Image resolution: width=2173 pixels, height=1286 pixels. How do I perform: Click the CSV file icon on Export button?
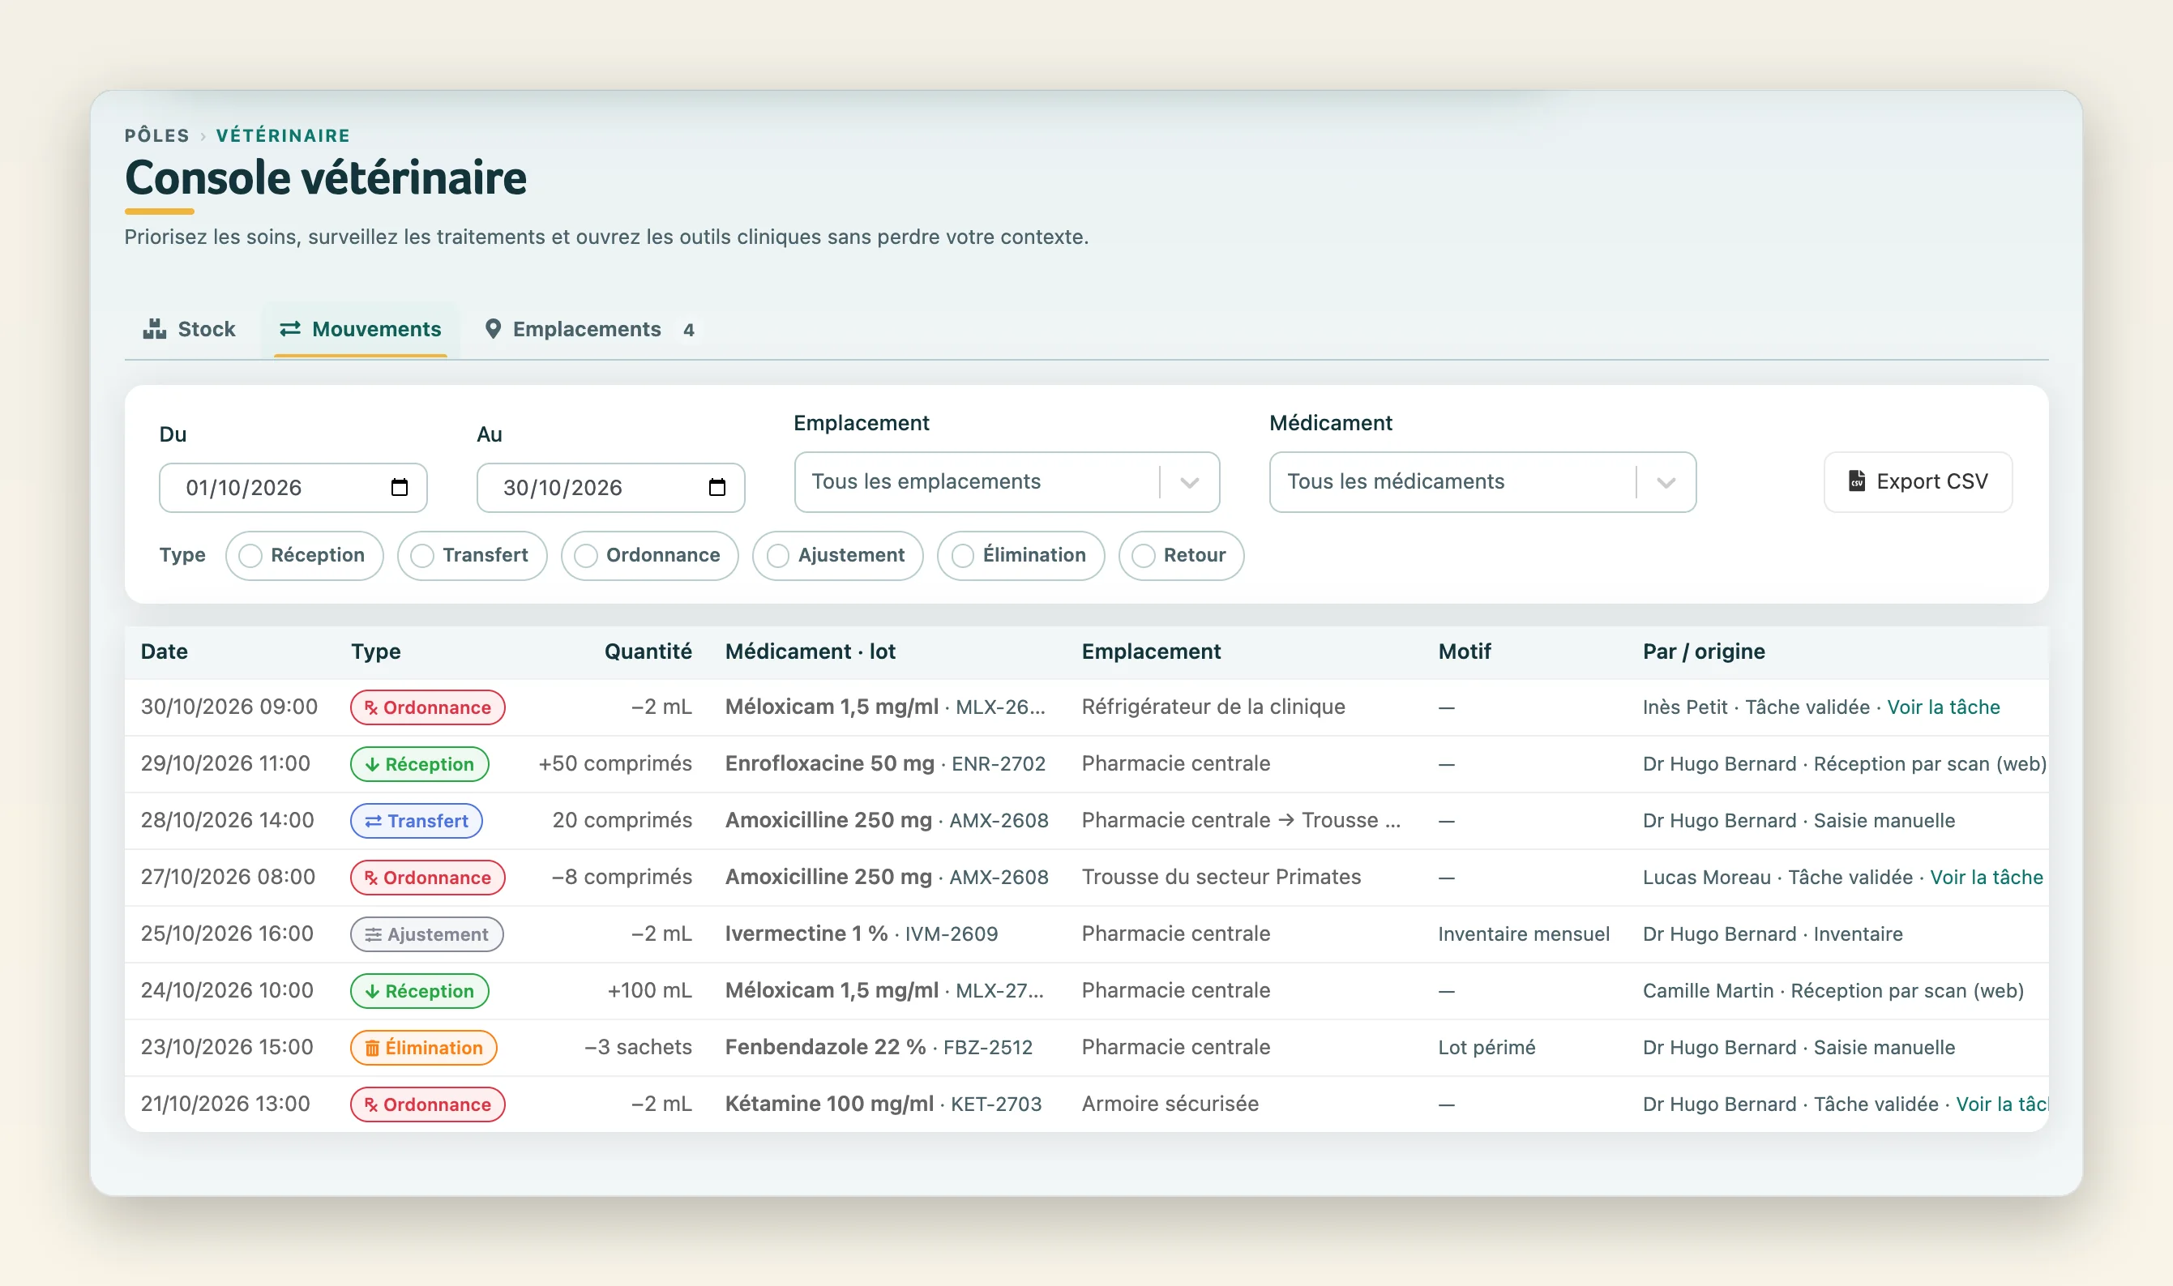point(1857,481)
